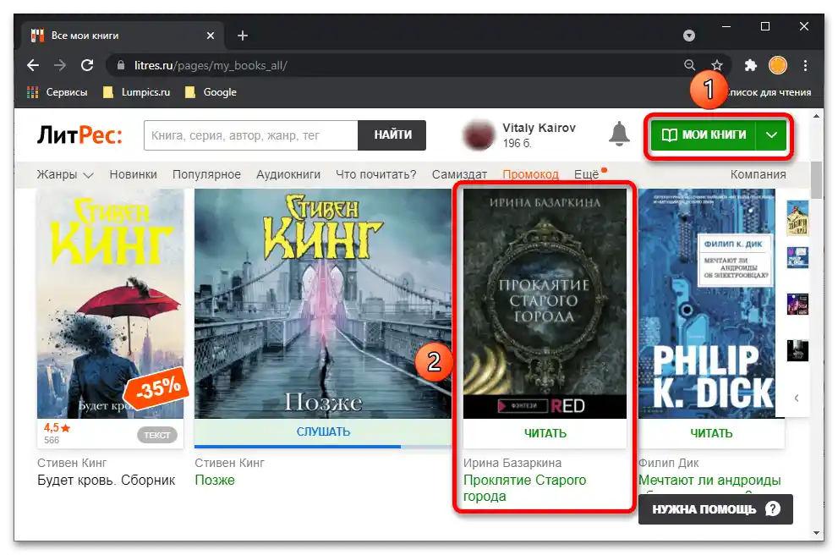Screen dimensions: 838x555
Task: Open the 'Будет кровь' book cover
Action: [x=110, y=303]
